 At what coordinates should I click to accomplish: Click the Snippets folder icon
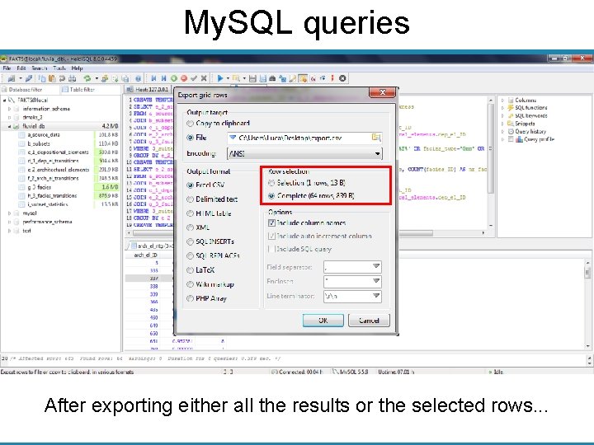(511, 124)
